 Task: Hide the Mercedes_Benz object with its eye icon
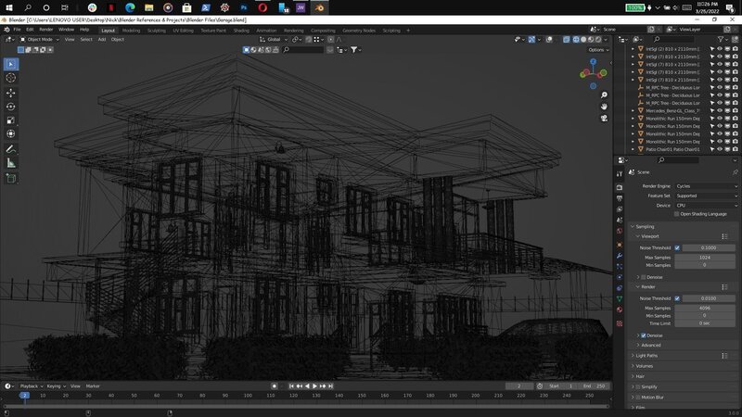719,110
